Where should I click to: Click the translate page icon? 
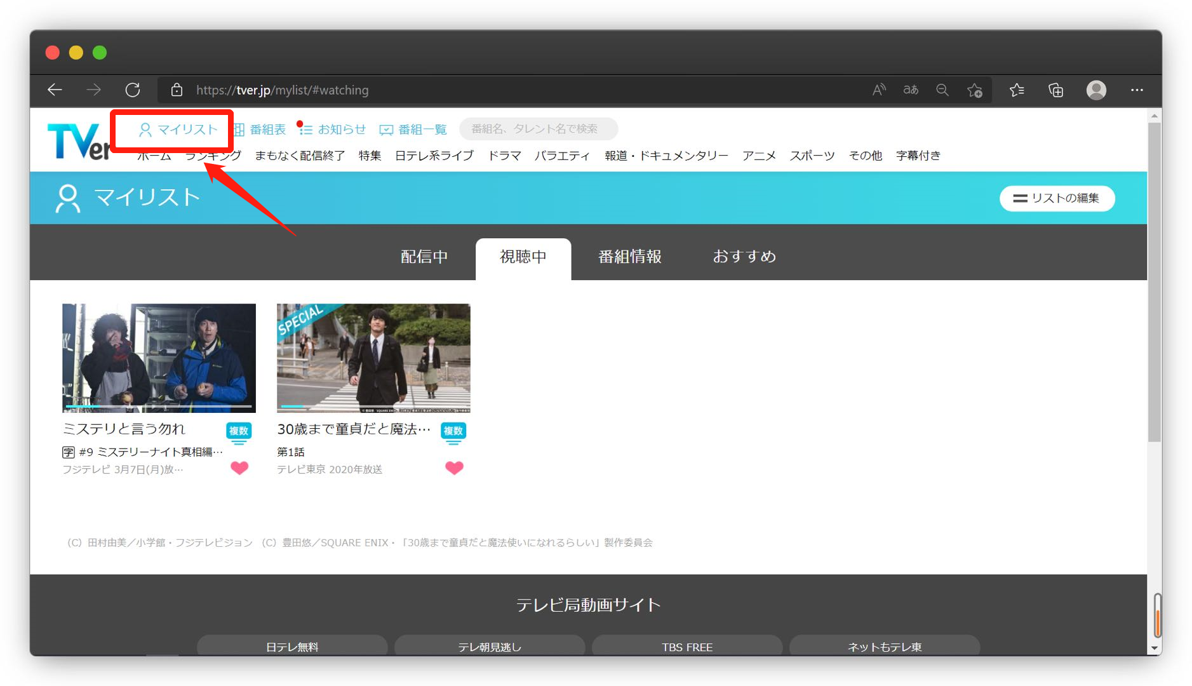[911, 90]
